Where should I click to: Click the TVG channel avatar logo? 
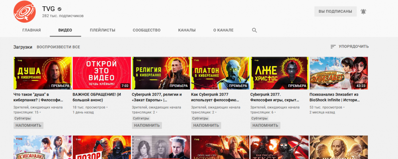(25, 11)
